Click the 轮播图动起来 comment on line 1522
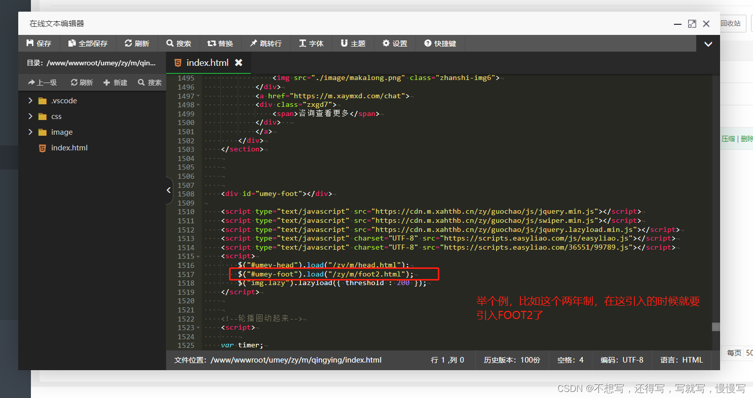Screen dimensions: 753x398 (x=261, y=319)
